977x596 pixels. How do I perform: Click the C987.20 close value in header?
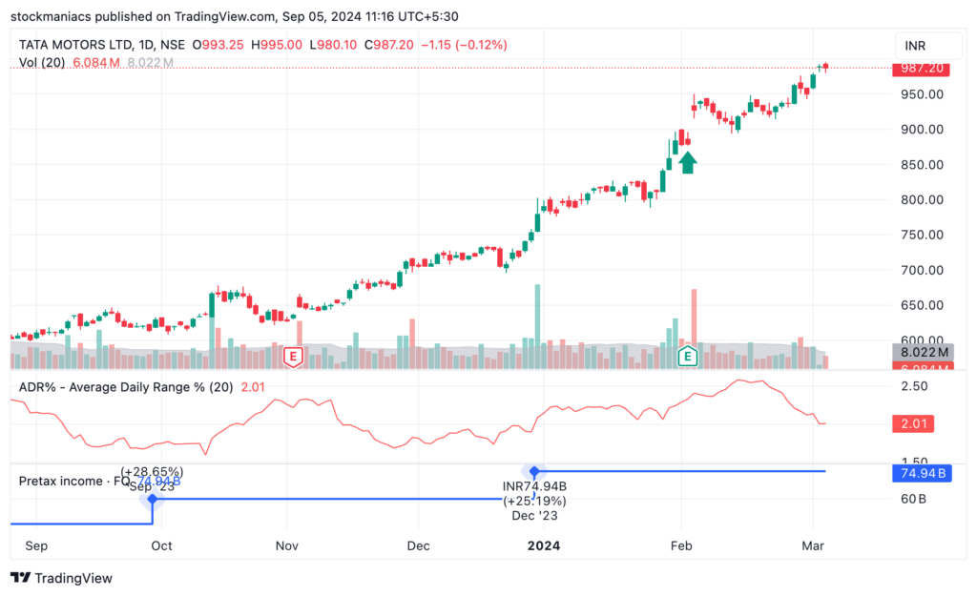click(389, 45)
